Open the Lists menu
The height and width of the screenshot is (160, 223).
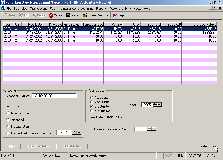click(x=24, y=9)
